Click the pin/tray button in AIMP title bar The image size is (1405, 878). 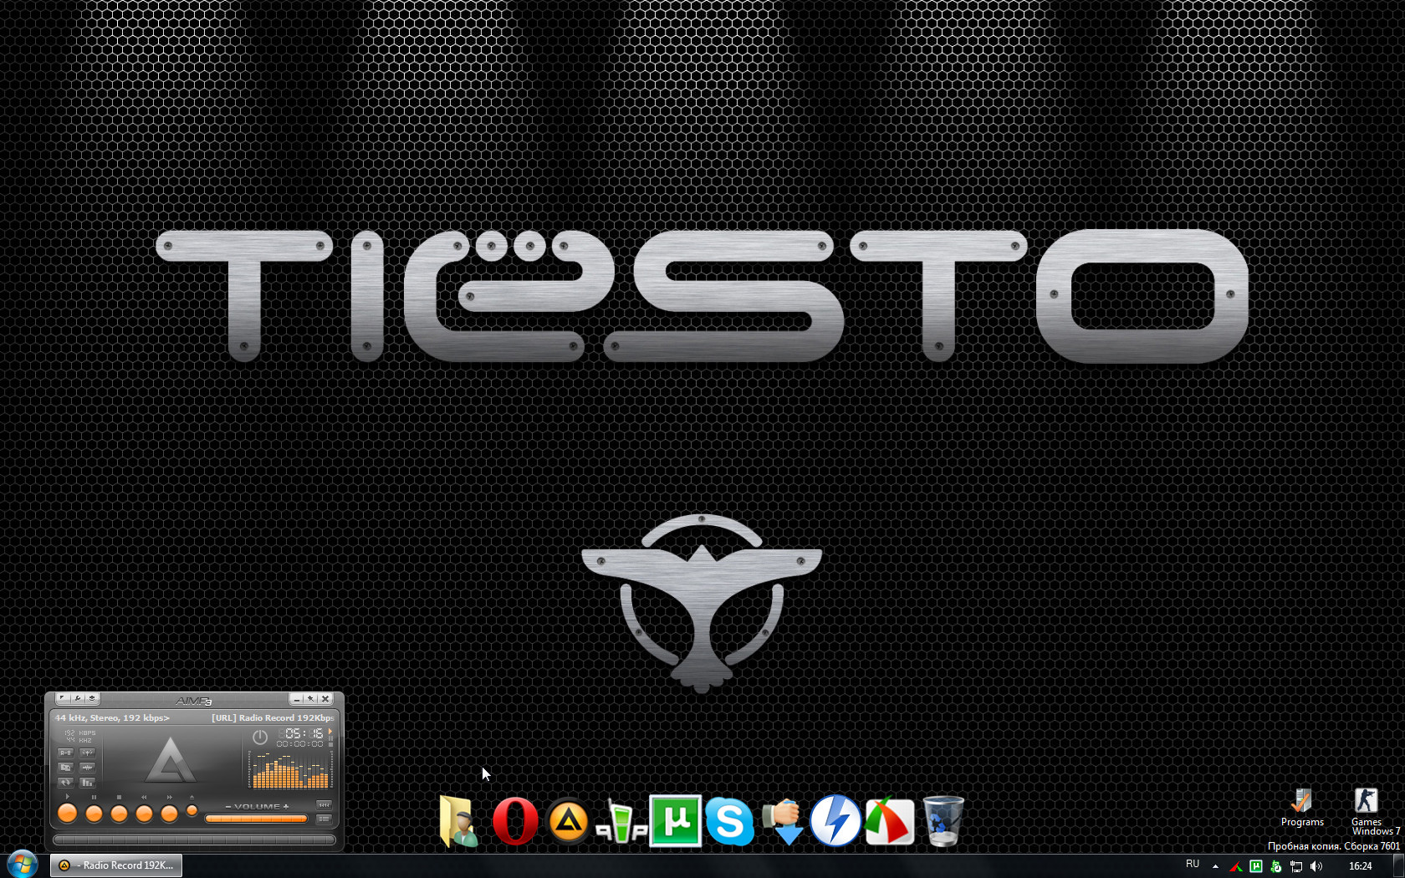coord(311,699)
